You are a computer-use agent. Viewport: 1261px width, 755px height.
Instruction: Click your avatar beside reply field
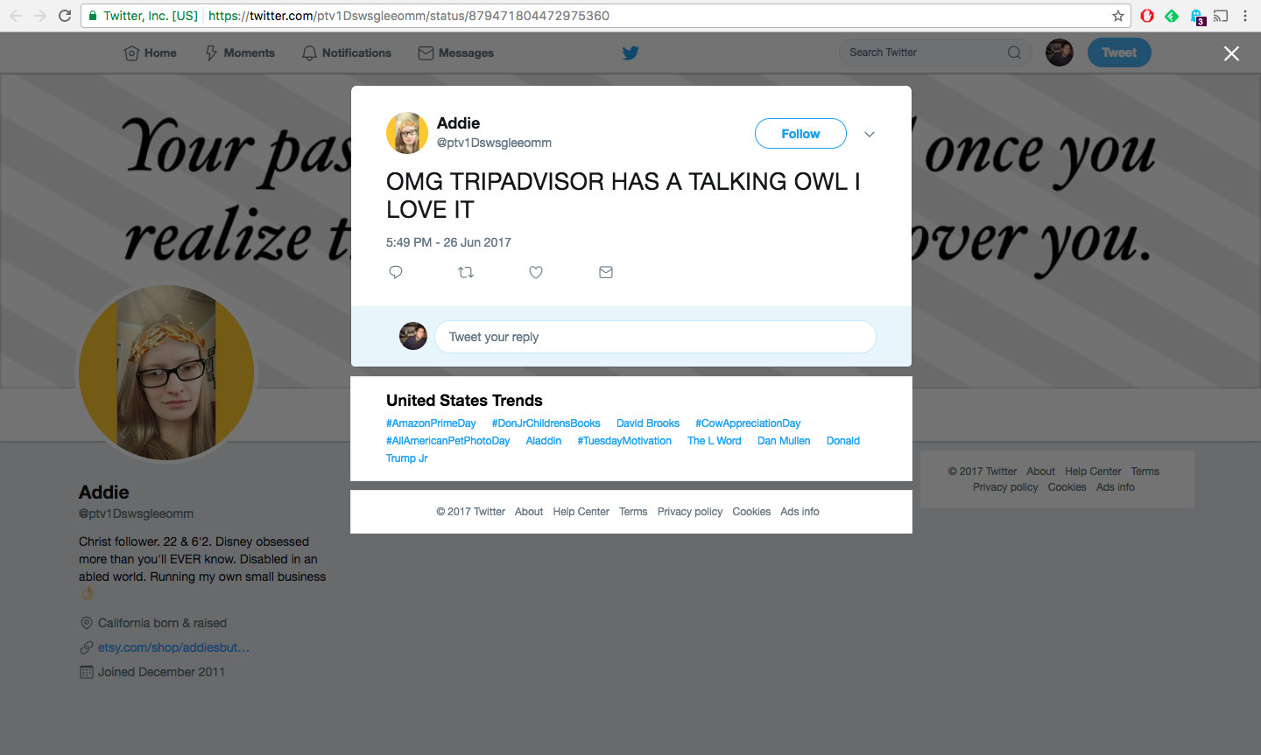point(413,336)
